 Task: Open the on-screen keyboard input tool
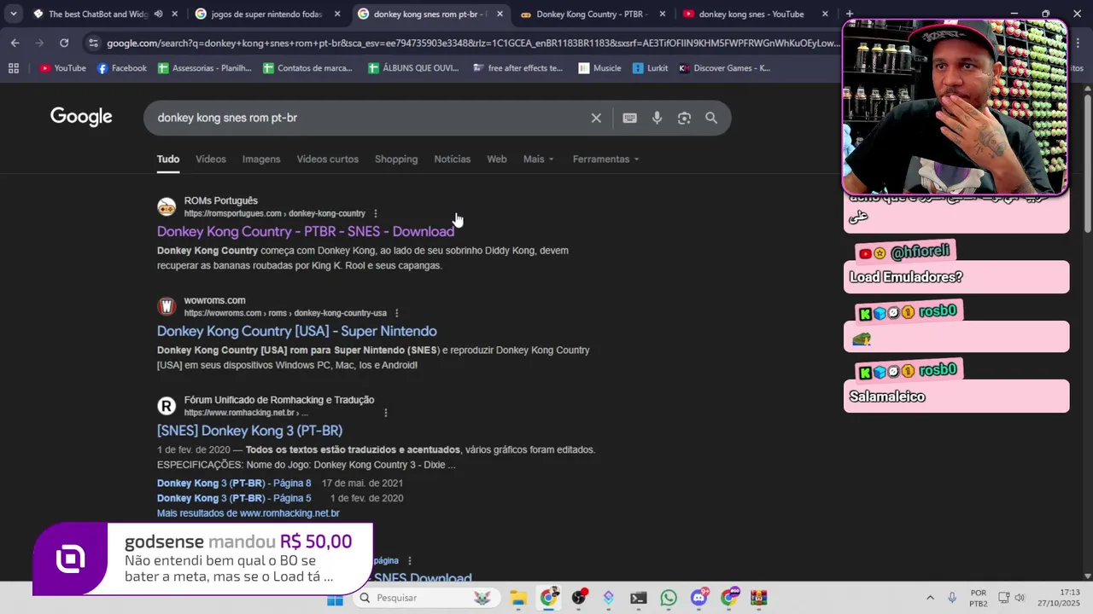click(629, 119)
